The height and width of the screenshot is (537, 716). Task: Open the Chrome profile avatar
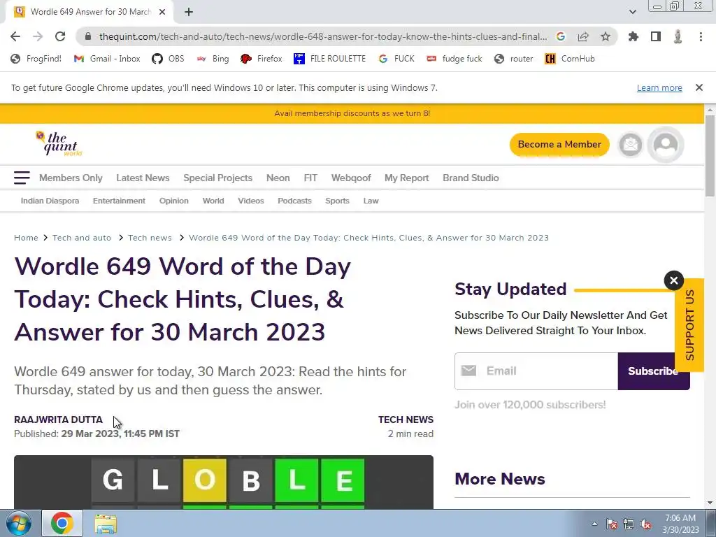(678, 36)
